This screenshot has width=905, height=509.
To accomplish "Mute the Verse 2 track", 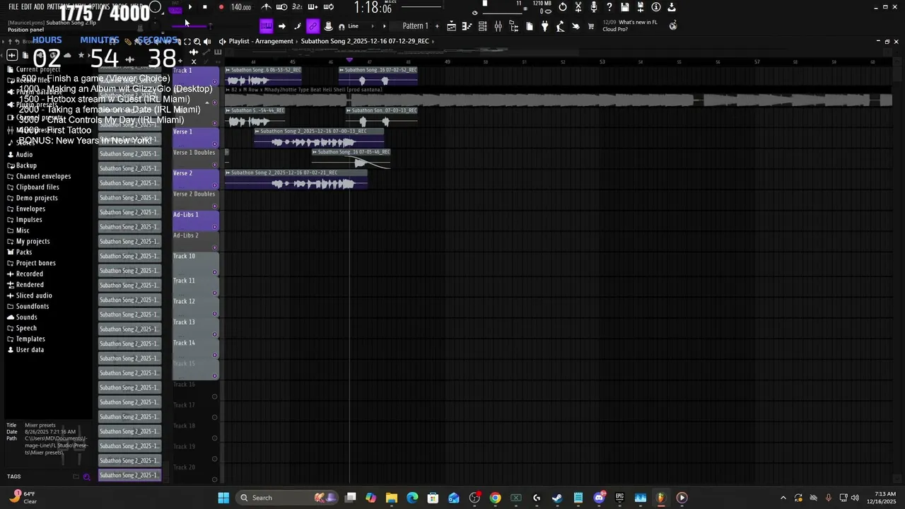I will (x=215, y=185).
